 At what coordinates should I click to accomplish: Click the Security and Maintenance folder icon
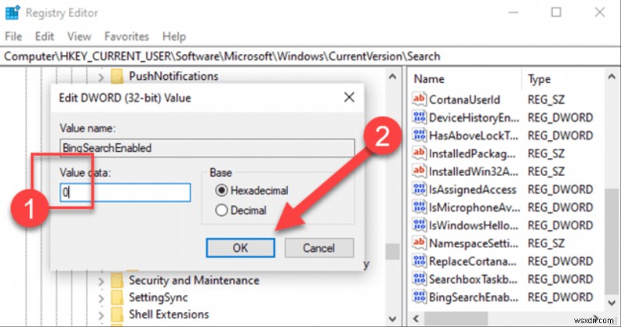click(117, 281)
